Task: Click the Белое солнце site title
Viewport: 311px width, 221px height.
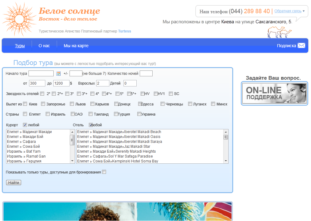Action: click(x=69, y=11)
